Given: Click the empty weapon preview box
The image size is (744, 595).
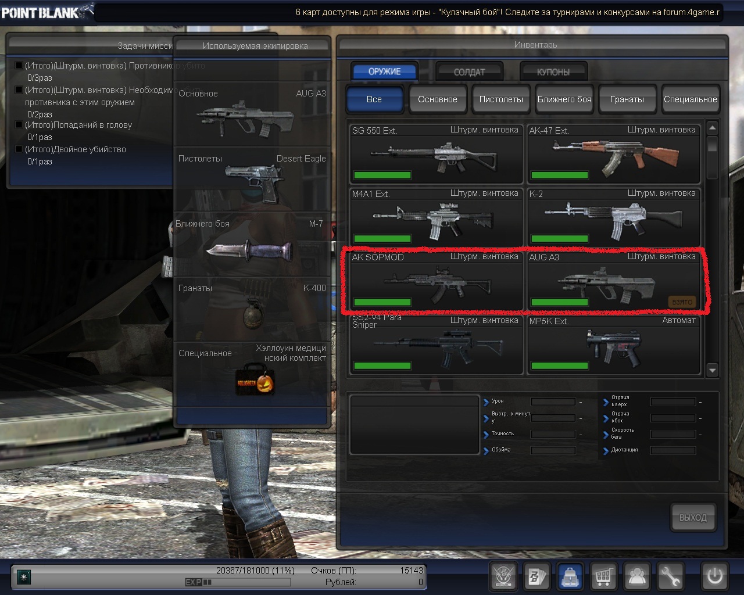Looking at the screenshot, I should click(414, 425).
